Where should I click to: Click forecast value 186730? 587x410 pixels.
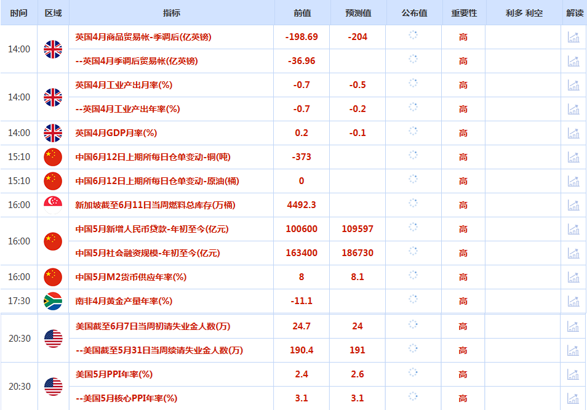(x=357, y=253)
